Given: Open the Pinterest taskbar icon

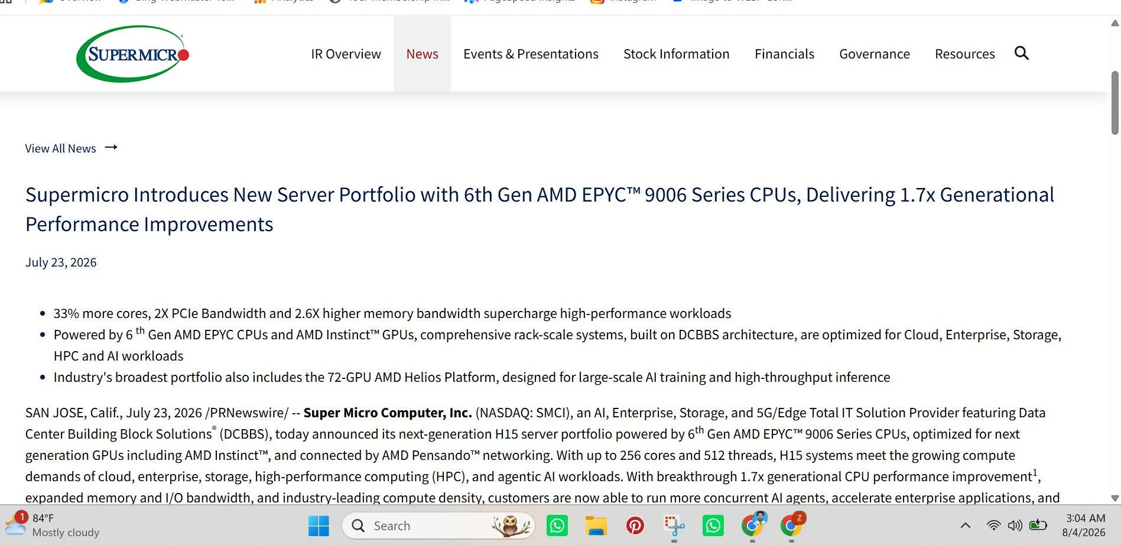Looking at the screenshot, I should pyautogui.click(x=635, y=525).
